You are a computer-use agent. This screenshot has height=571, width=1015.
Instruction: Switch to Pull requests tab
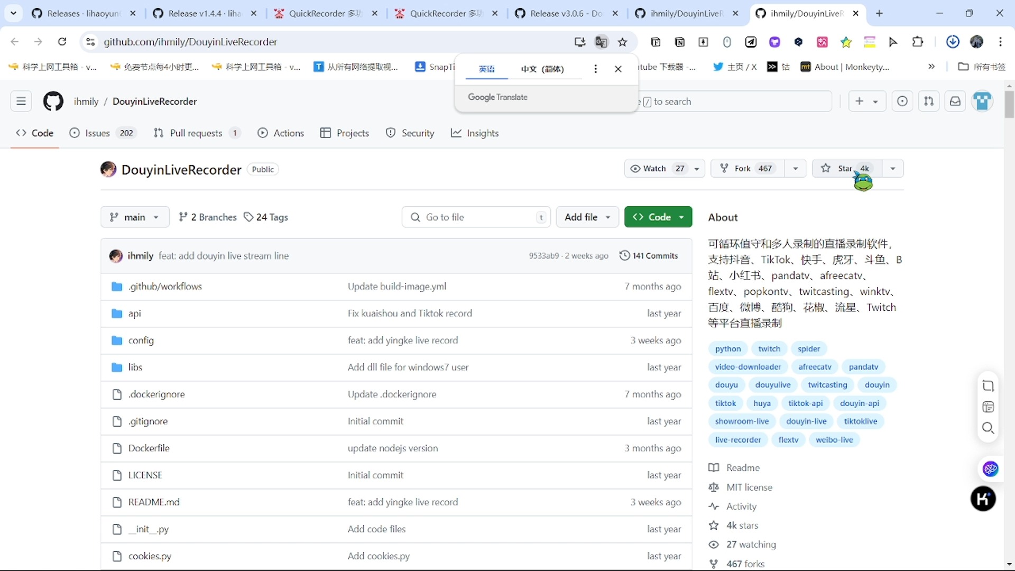coord(197,133)
